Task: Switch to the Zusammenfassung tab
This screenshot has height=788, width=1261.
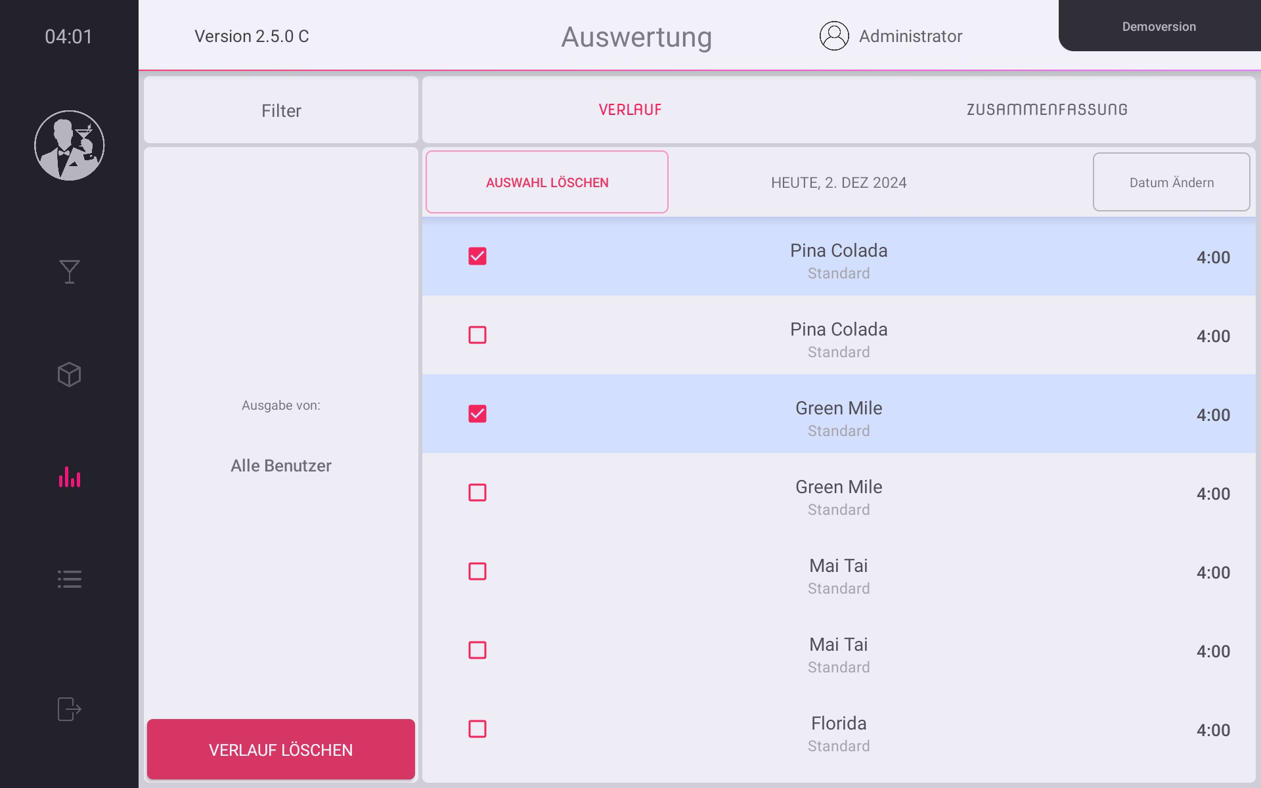Action: [1047, 110]
